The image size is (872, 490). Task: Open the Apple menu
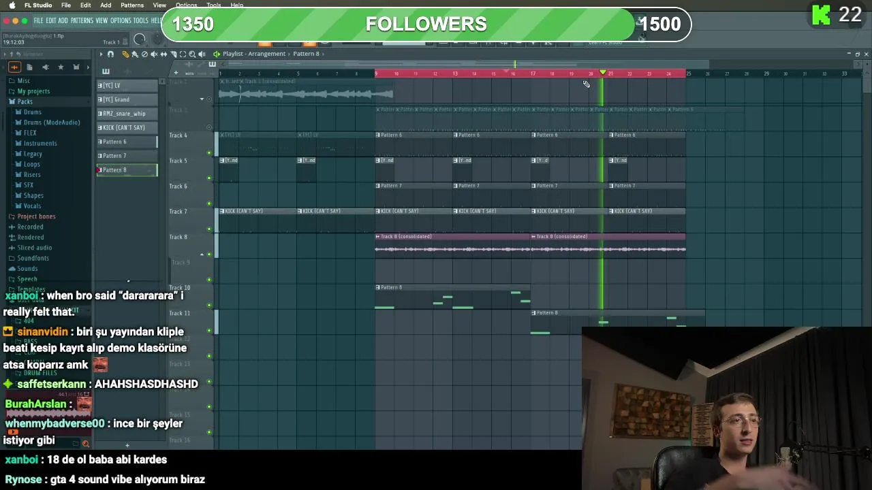12,5
